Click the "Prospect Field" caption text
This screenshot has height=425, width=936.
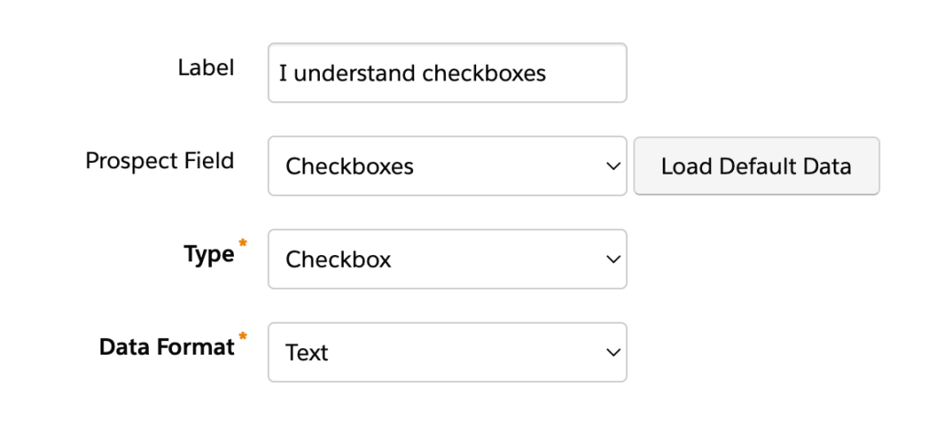tap(160, 161)
